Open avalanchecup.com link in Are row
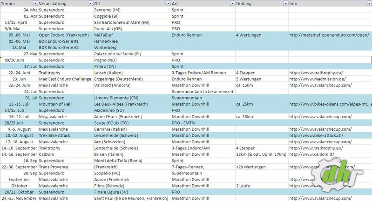 point(320,142)
